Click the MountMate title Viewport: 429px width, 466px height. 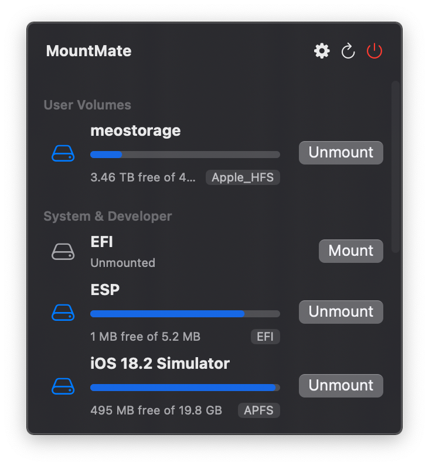coord(88,51)
